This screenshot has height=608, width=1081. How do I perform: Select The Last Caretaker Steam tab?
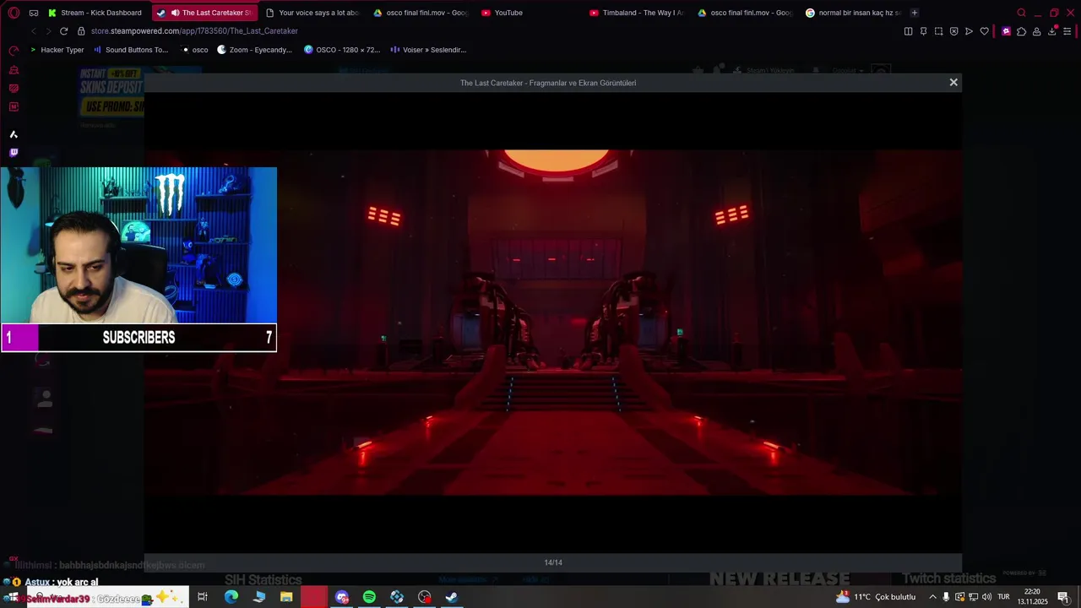(x=204, y=13)
